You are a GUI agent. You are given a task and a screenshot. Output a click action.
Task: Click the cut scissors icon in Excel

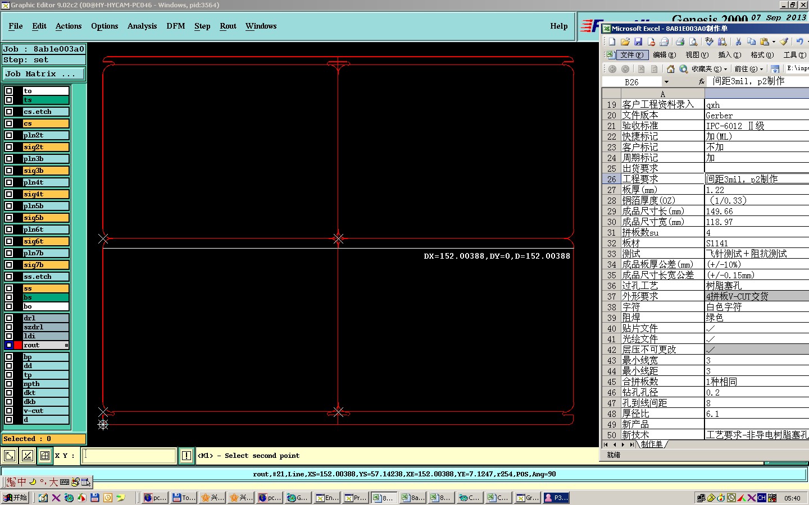coord(738,42)
